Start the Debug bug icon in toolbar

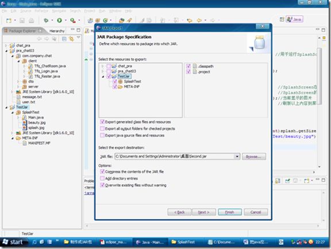point(46,20)
